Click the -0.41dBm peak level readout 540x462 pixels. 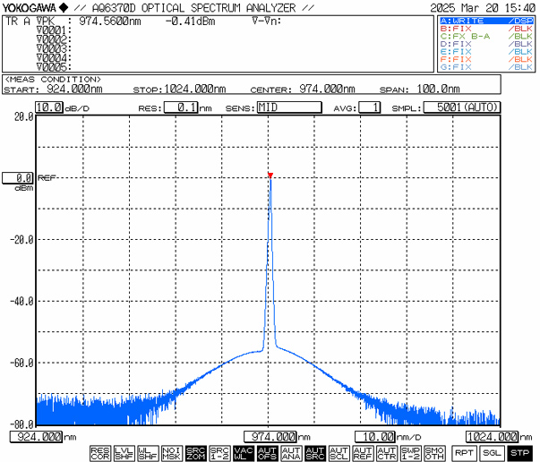(x=190, y=21)
